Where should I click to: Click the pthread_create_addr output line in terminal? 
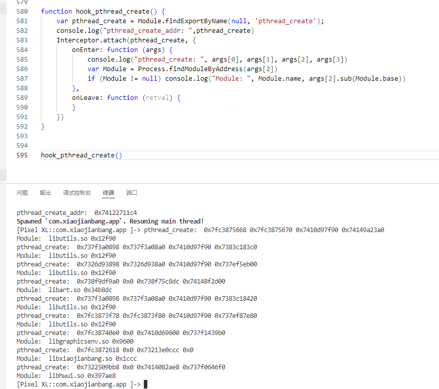77,213
